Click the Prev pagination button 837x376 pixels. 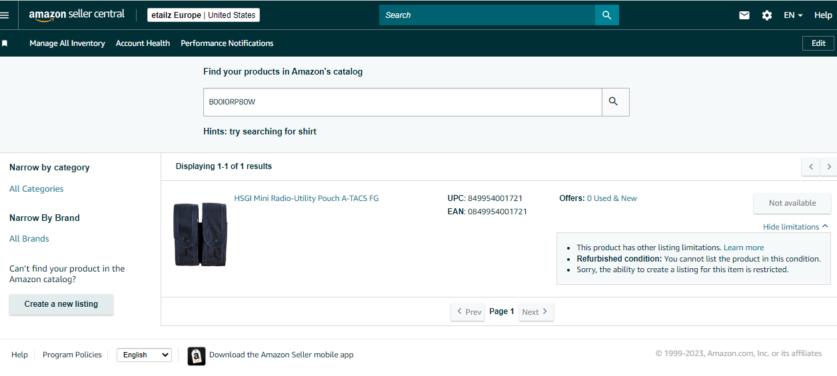[467, 312]
